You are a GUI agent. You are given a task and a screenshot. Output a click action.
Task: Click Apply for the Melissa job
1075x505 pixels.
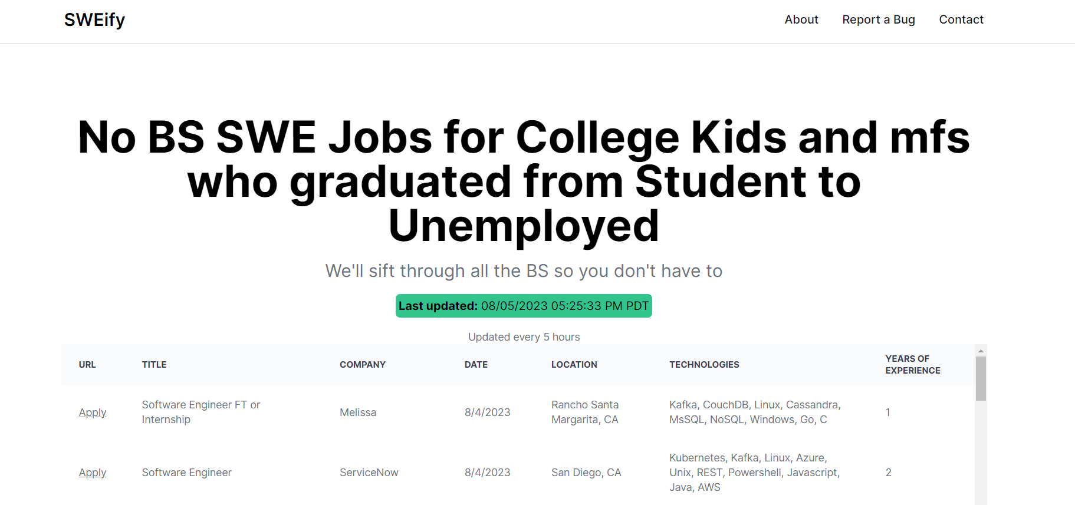pos(93,412)
